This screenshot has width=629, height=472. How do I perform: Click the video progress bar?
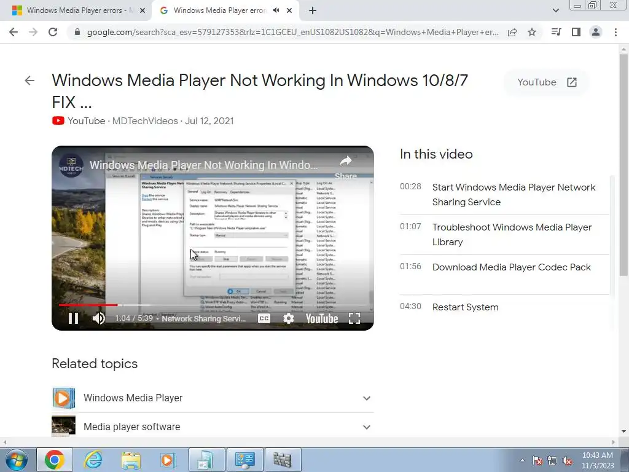pos(213,305)
